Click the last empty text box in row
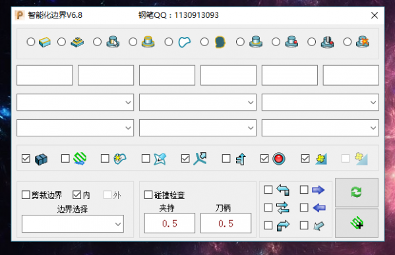Screen dimensions: 395x255 pos(351,75)
